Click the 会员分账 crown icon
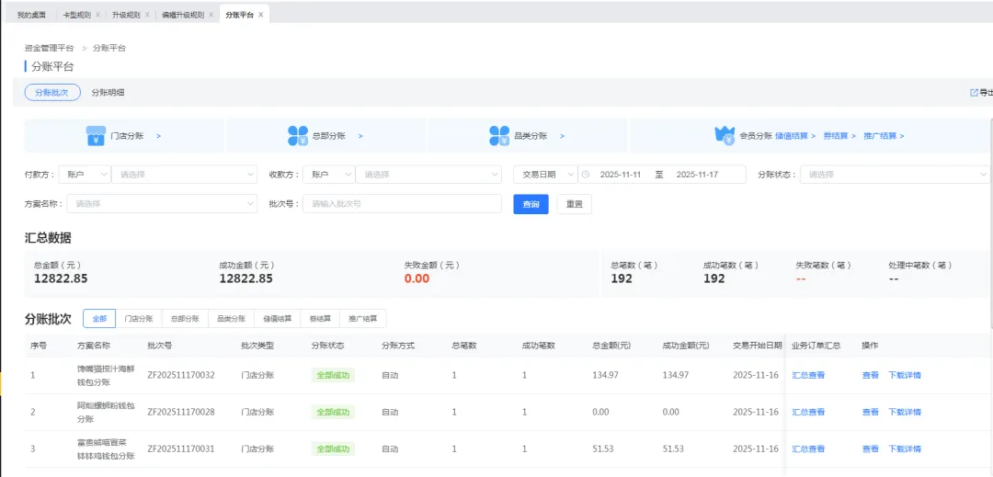 725,135
